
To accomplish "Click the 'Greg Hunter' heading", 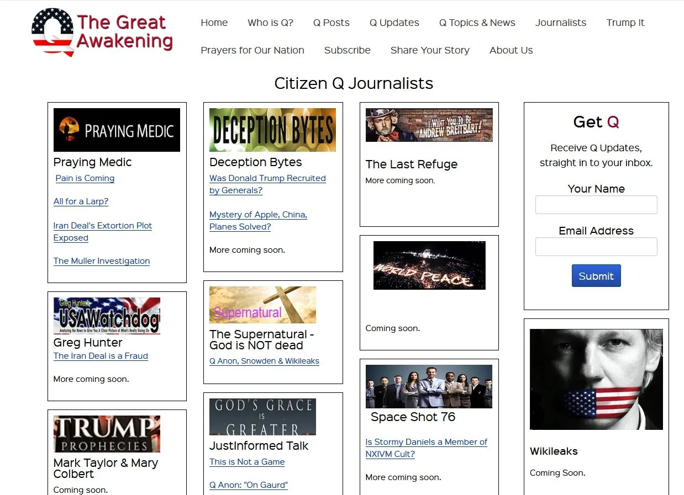I will click(x=88, y=343).
